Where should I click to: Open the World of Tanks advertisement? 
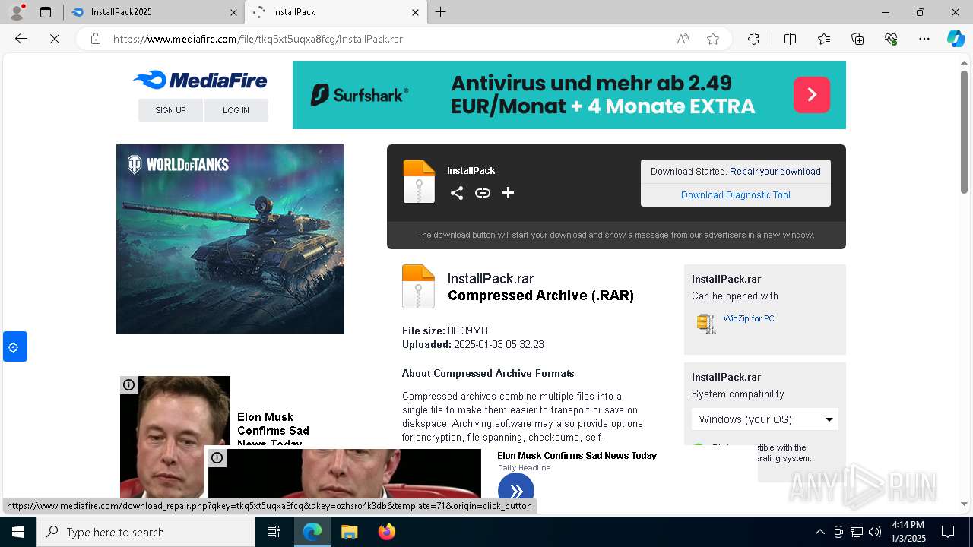pyautogui.click(x=230, y=239)
